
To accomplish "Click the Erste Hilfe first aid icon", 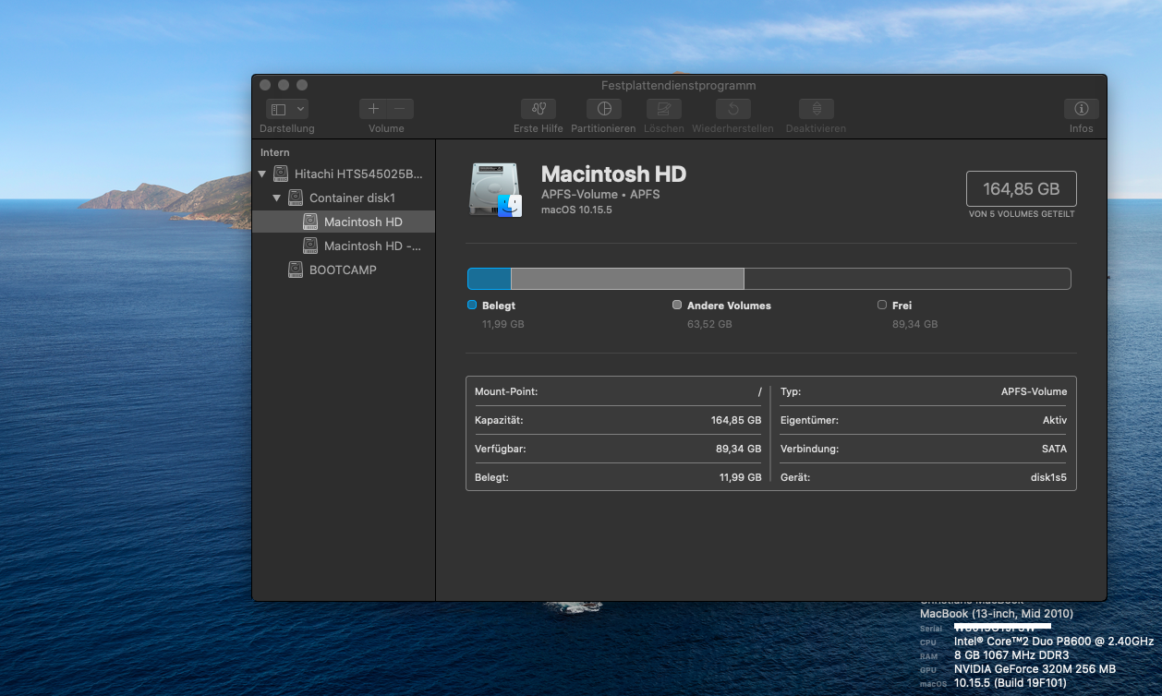I will [538, 109].
